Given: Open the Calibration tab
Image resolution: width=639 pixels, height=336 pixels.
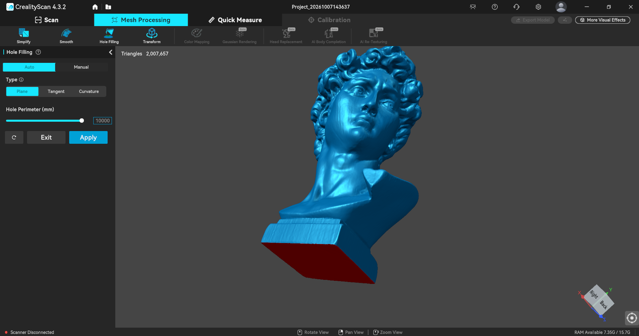Looking at the screenshot, I should tap(329, 20).
